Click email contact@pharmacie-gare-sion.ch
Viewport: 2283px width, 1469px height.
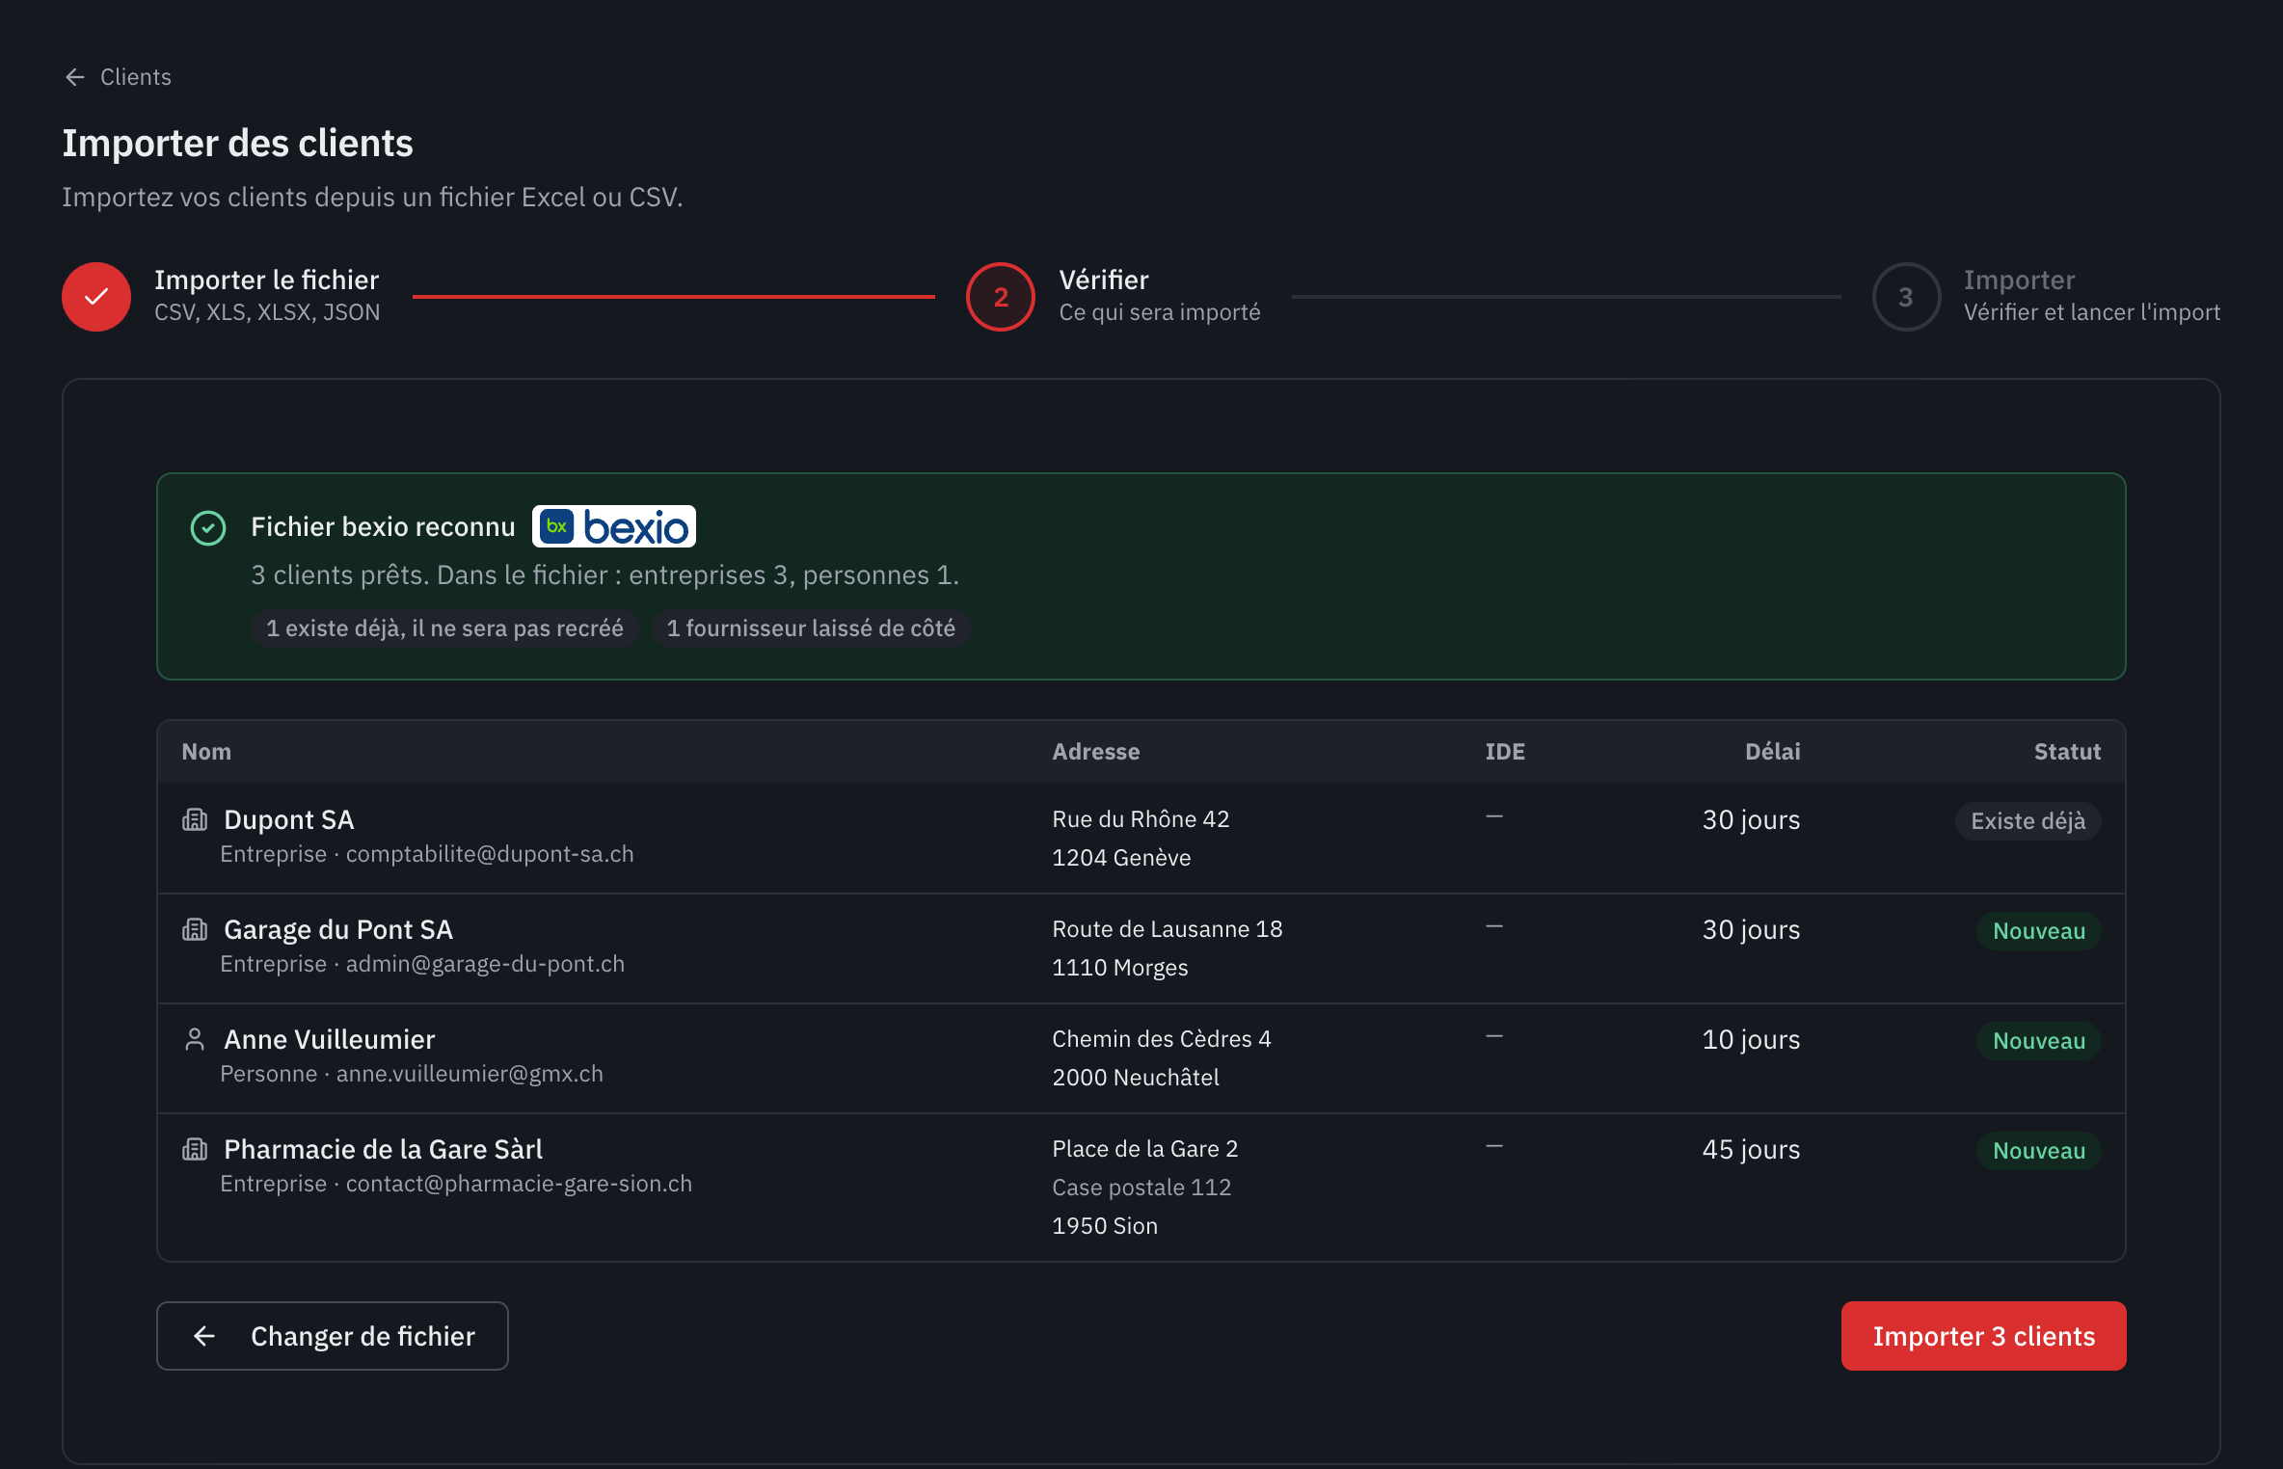[x=519, y=1184]
